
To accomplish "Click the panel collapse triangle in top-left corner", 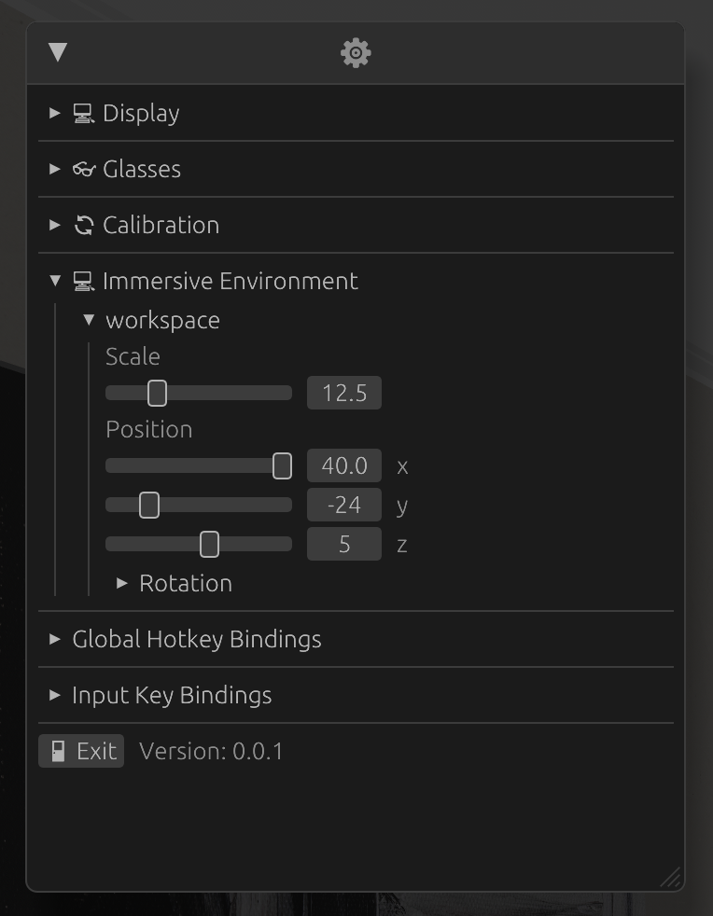I will [x=58, y=53].
